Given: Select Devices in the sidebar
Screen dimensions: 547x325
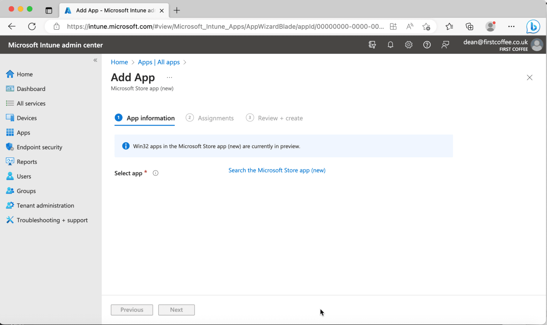Looking at the screenshot, I should coord(27,118).
